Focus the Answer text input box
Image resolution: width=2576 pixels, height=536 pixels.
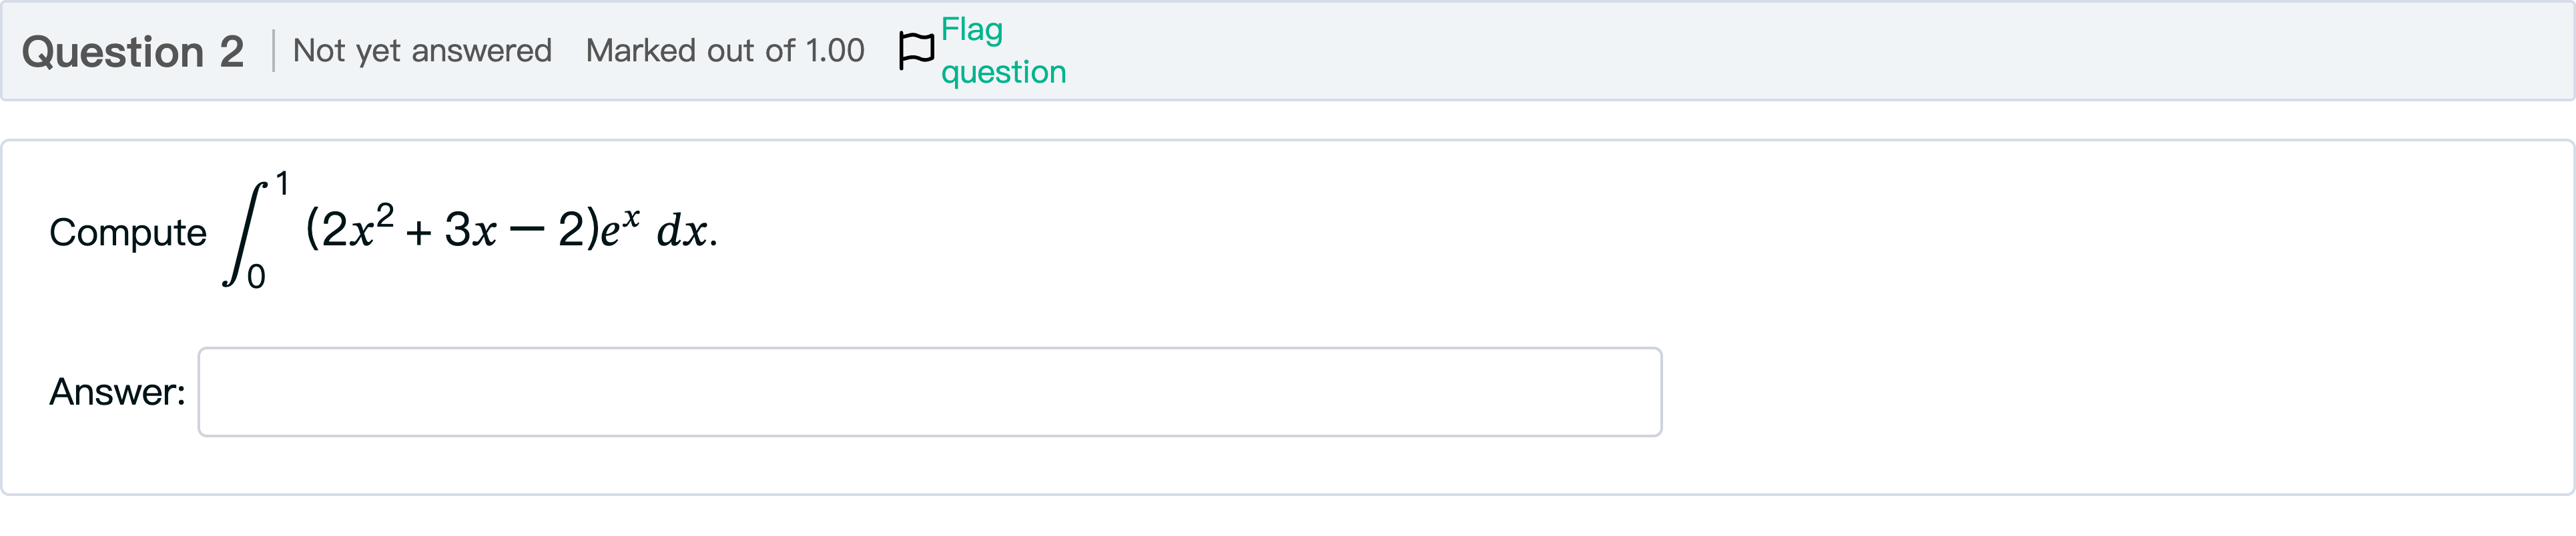pos(929,391)
